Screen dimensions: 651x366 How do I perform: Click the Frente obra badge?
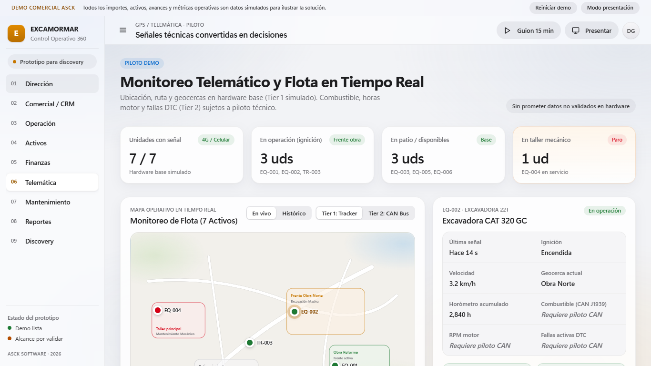click(347, 140)
